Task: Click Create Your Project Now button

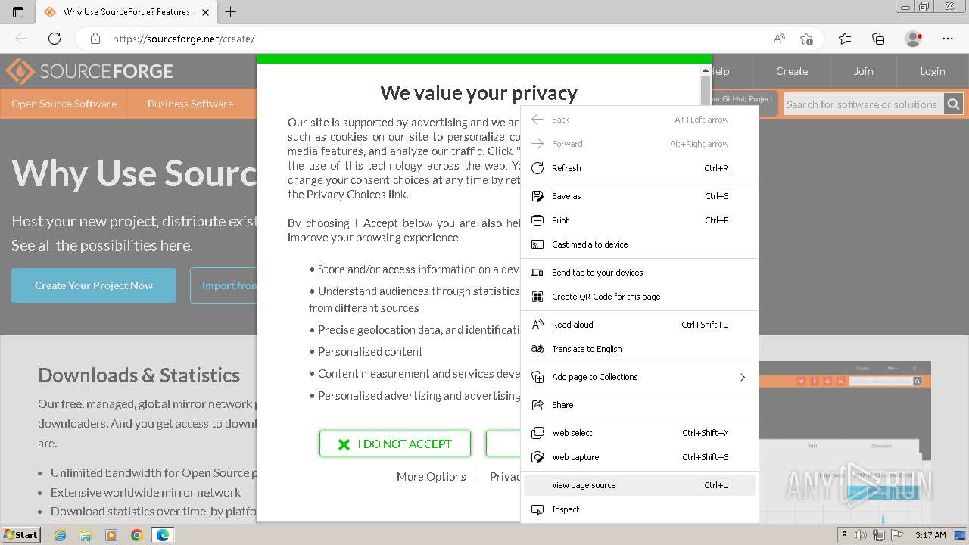Action: [x=94, y=285]
